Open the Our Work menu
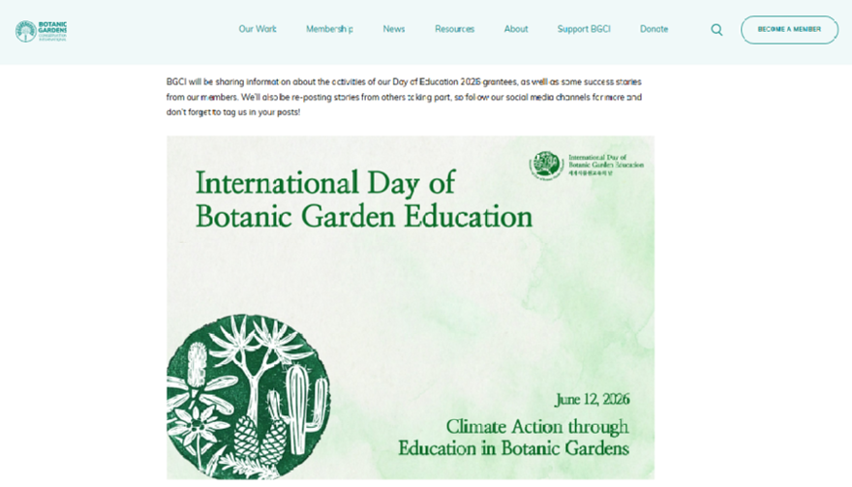This screenshot has width=852, height=487. [x=258, y=29]
